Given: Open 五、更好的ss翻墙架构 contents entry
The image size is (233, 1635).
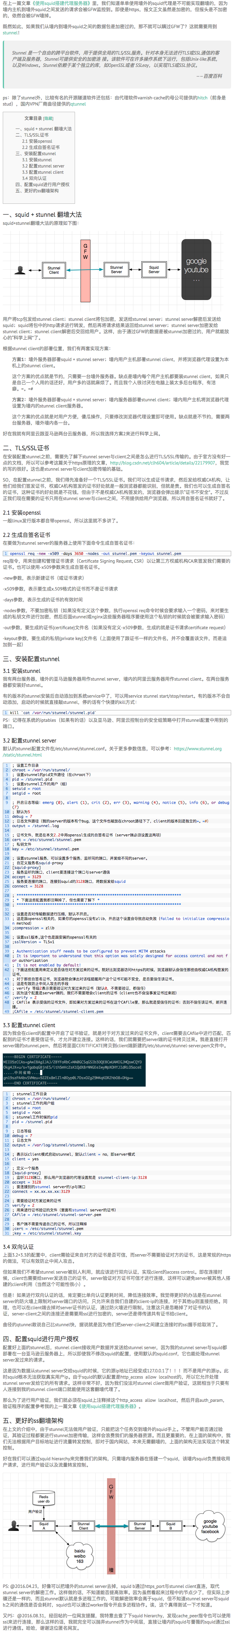Looking at the screenshot, I should tap(37, 190).
